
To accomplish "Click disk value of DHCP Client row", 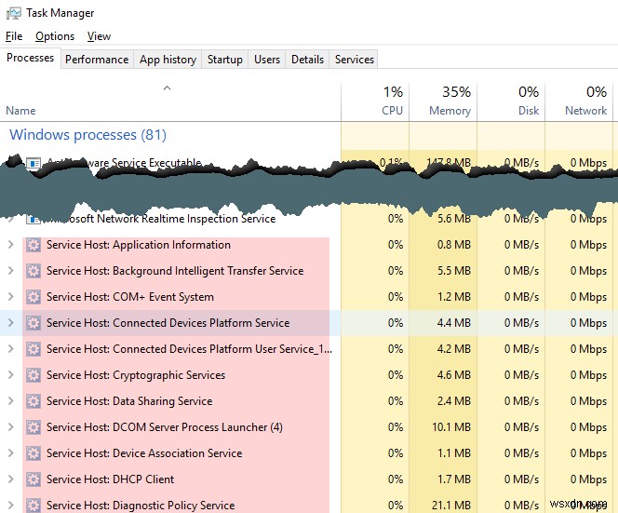I will point(521,479).
